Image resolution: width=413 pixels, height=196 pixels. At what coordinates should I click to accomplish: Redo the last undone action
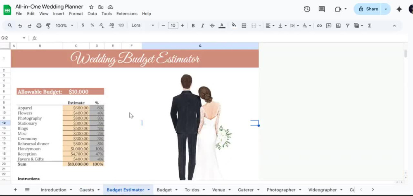29,26
